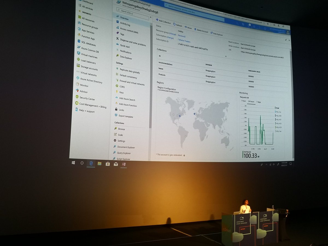Open the Storage accounts icon

(78, 66)
